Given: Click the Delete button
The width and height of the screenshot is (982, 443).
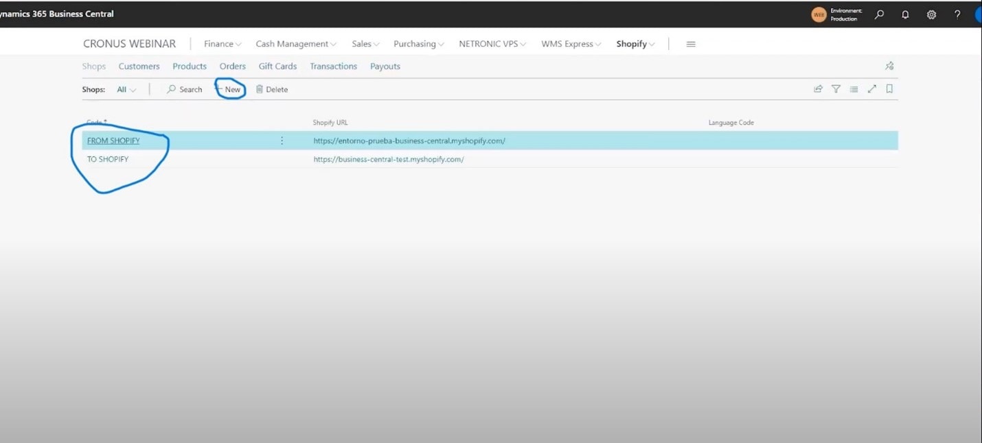Looking at the screenshot, I should 272,89.
